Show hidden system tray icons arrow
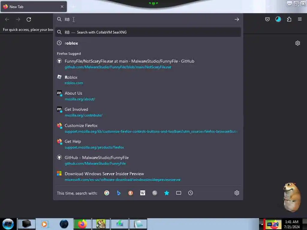The height and width of the screenshot is (230, 307). point(262,224)
